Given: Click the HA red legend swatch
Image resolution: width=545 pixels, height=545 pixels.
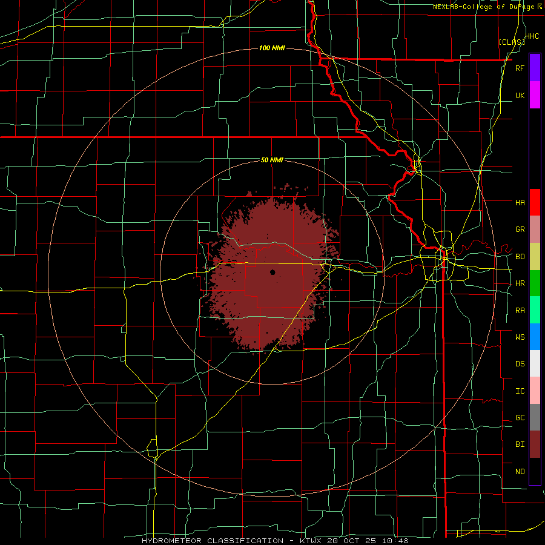Looking at the screenshot, I should 535,202.
